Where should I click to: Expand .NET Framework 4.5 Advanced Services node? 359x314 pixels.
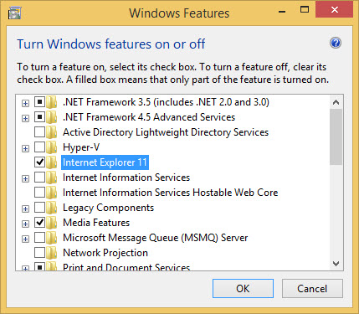25,119
